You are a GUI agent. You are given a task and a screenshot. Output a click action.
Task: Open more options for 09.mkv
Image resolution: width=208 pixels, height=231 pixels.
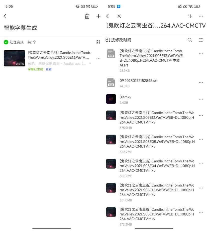[x=201, y=99]
